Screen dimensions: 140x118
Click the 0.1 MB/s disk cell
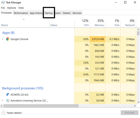coord(113,39)
